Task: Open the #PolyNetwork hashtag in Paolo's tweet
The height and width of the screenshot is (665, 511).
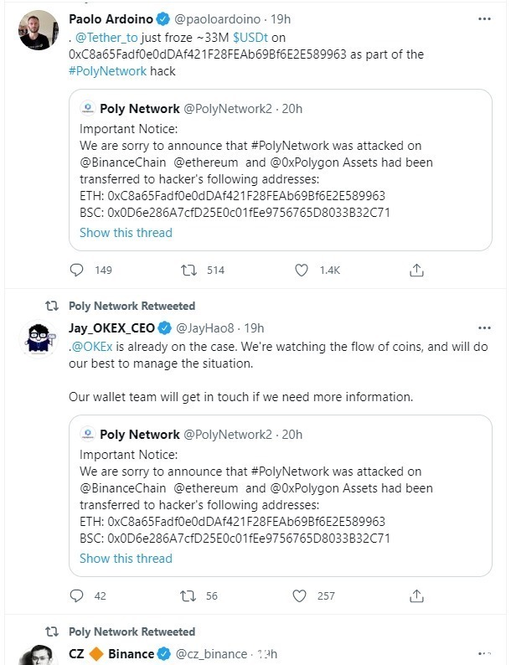Action: pos(108,71)
